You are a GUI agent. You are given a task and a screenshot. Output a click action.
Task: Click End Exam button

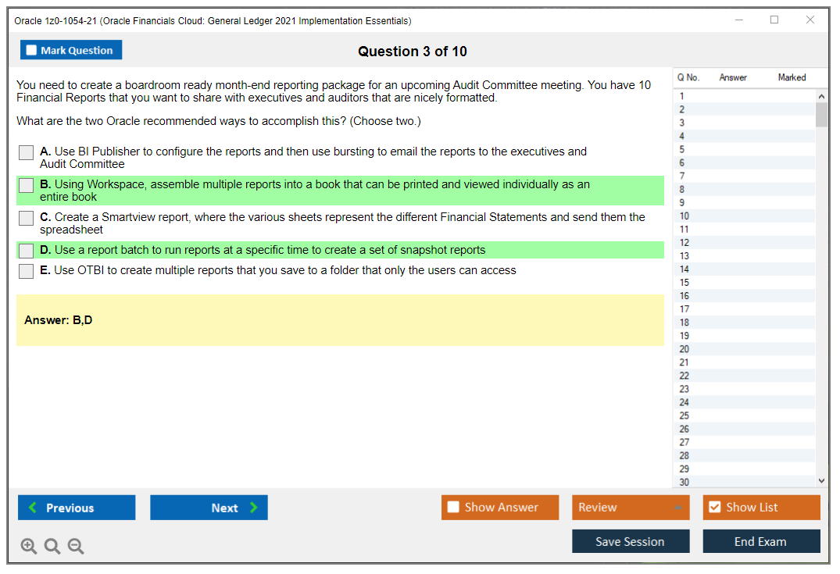[761, 541]
